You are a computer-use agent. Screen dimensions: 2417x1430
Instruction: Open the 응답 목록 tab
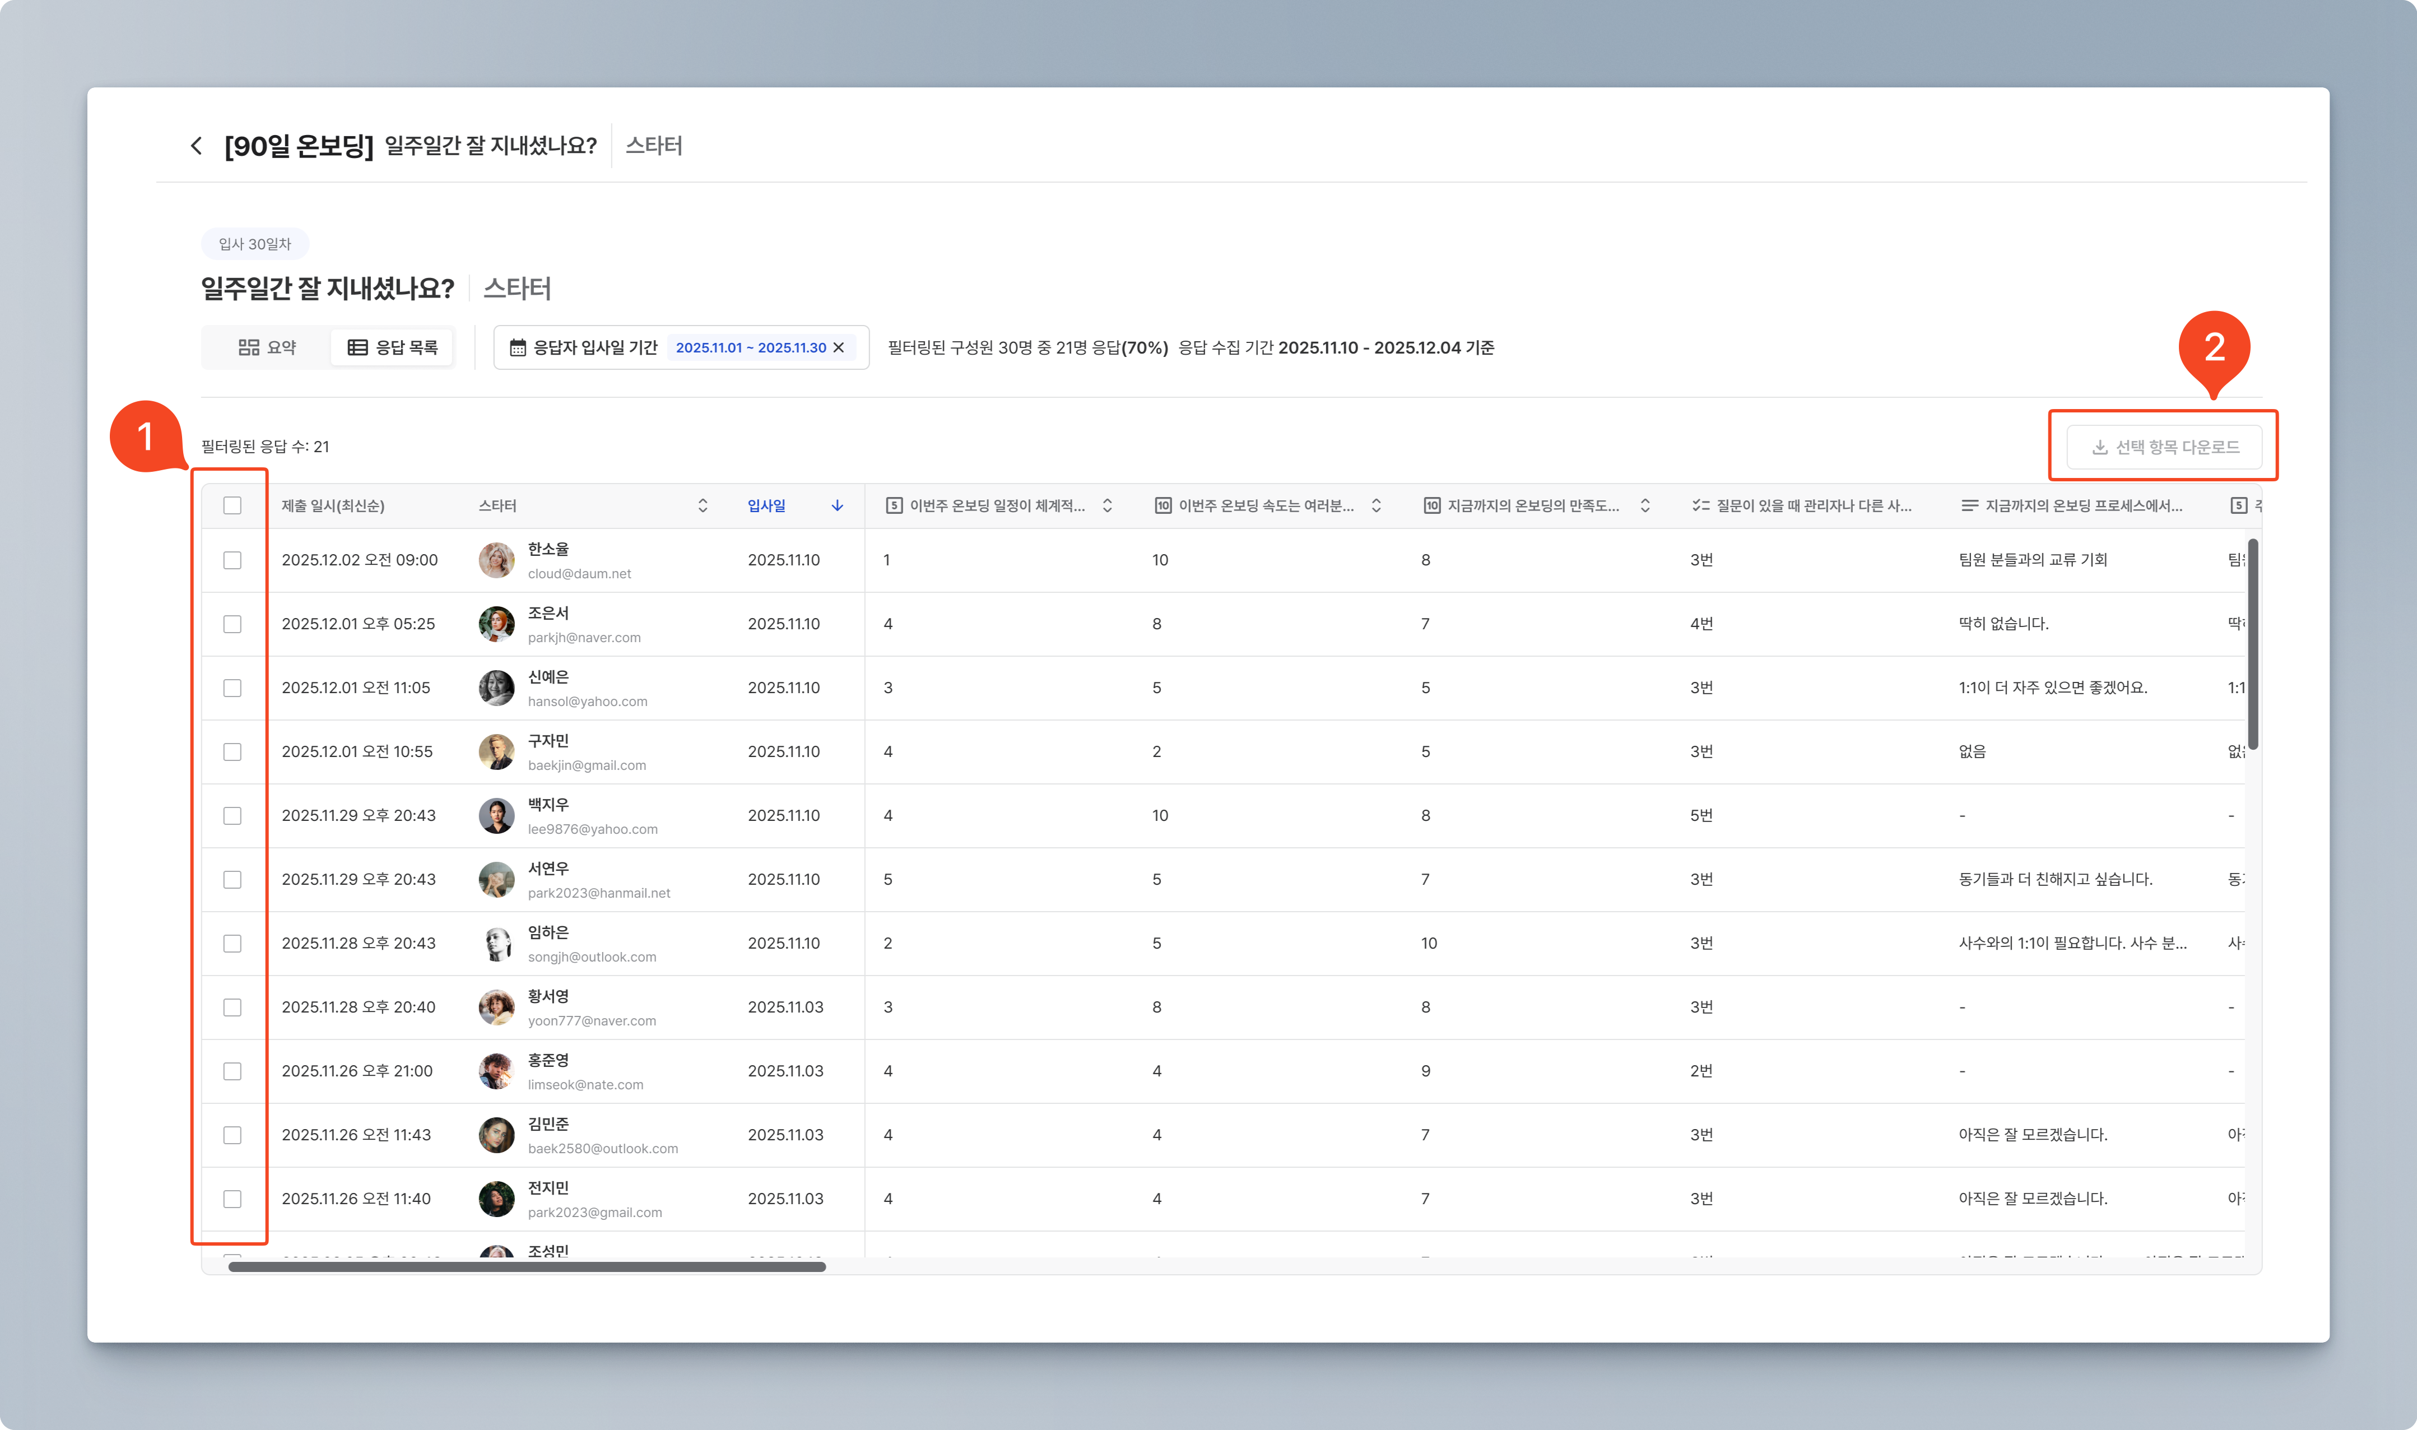[392, 348]
